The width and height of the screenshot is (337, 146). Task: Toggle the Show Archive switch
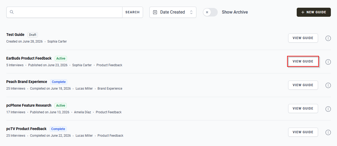(x=210, y=12)
